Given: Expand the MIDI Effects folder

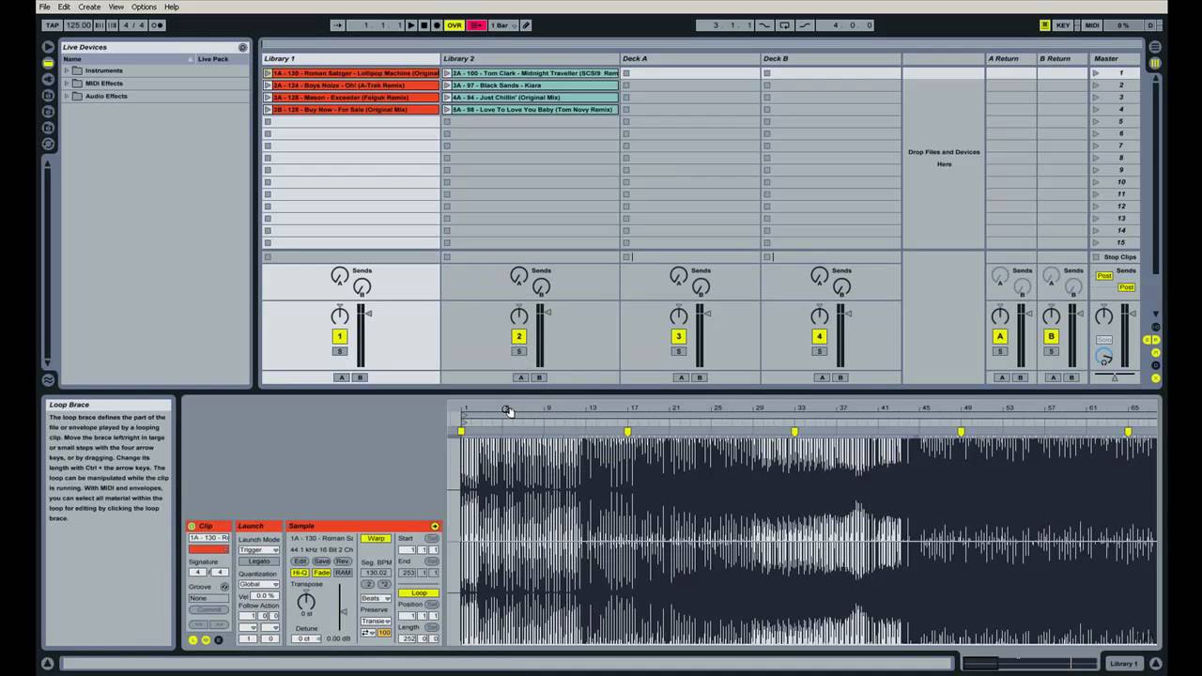Looking at the screenshot, I should [67, 83].
